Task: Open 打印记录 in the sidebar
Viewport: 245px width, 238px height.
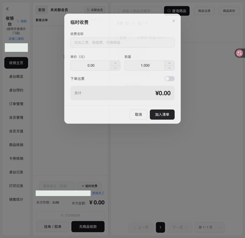Action: pyautogui.click(x=16, y=186)
